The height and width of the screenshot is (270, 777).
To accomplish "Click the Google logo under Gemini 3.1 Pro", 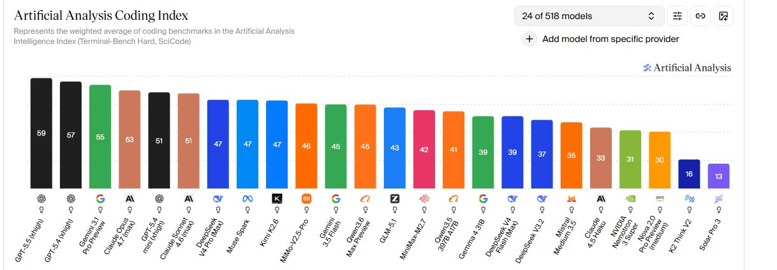I will (100, 198).
